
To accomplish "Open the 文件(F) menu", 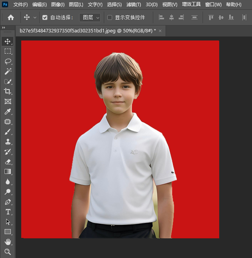I will click(20, 5).
